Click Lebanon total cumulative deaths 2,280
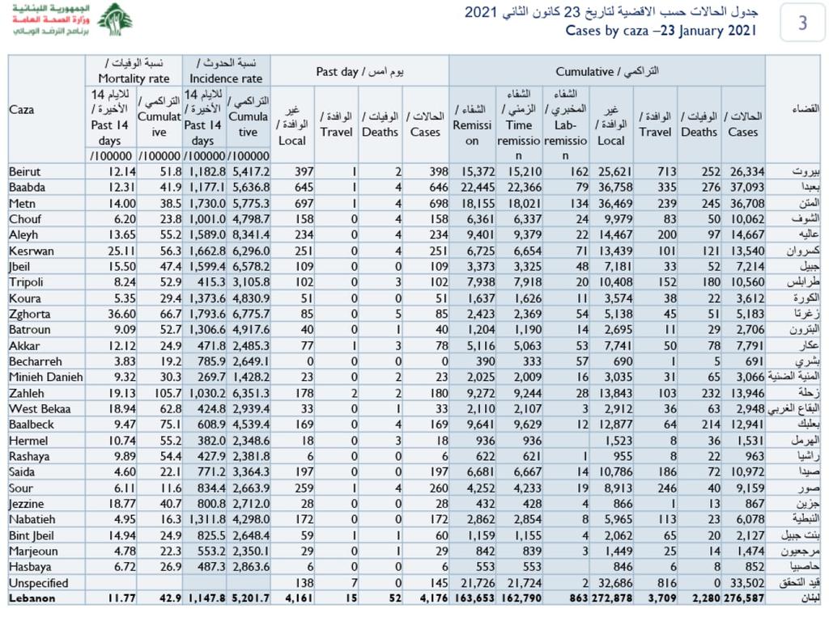The height and width of the screenshot is (621, 829). (706, 598)
